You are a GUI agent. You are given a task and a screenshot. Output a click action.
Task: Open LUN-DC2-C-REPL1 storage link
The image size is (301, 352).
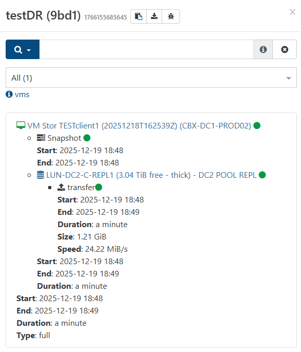[x=151, y=175]
